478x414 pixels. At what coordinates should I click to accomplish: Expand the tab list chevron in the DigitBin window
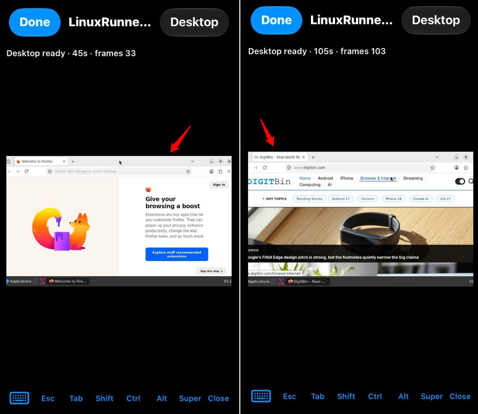pos(437,157)
